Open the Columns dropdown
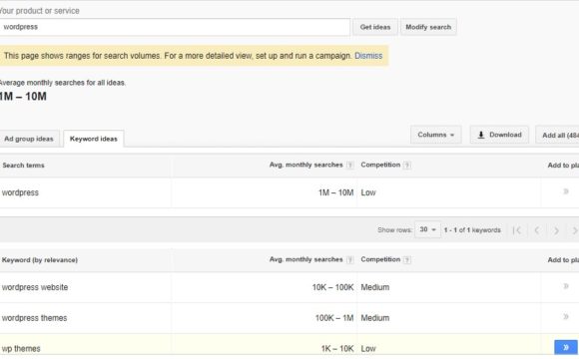579x359 pixels. point(435,135)
